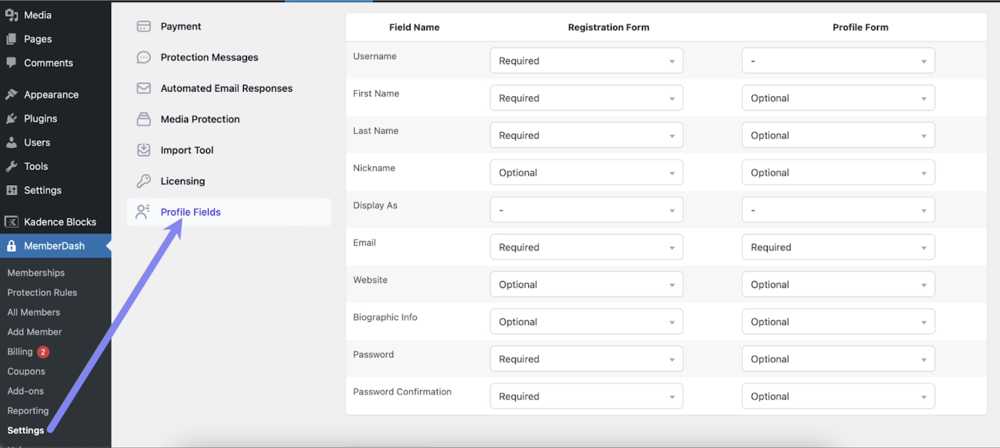Click the Protection Messages speech bubble icon
The width and height of the screenshot is (1000, 448).
click(143, 57)
